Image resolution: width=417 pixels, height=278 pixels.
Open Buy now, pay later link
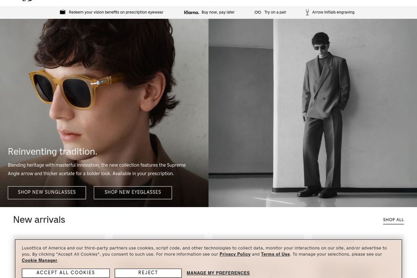tap(218, 12)
